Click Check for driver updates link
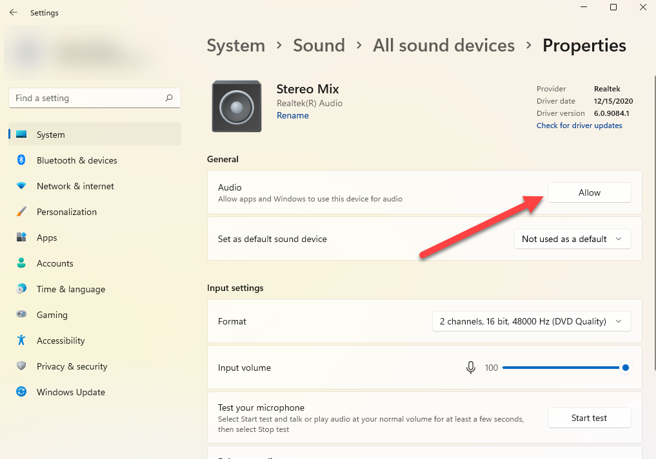 coord(579,126)
